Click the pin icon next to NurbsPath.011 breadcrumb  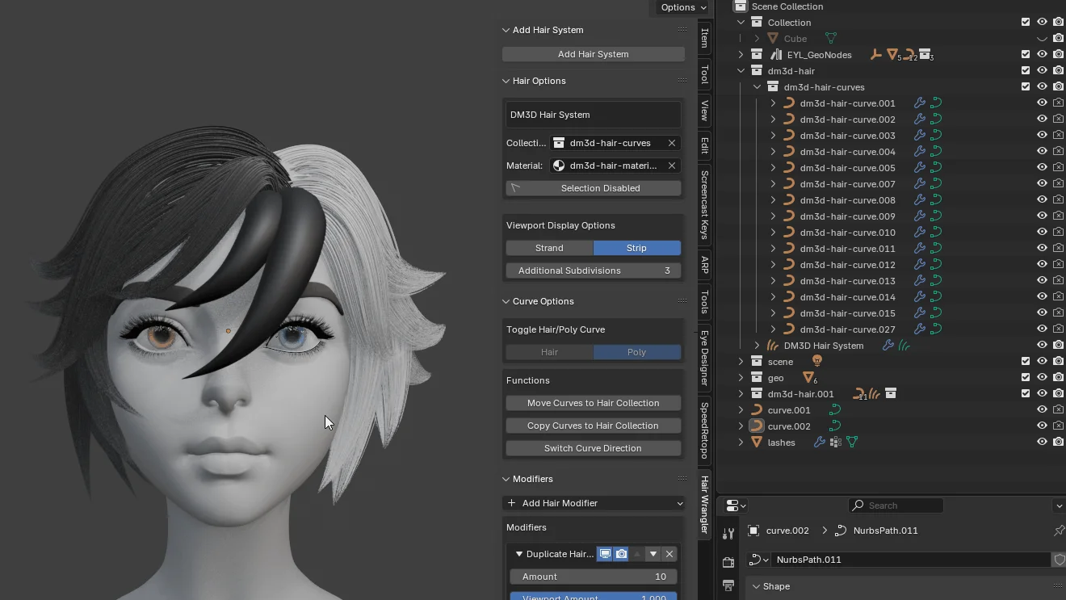[x=1059, y=531]
